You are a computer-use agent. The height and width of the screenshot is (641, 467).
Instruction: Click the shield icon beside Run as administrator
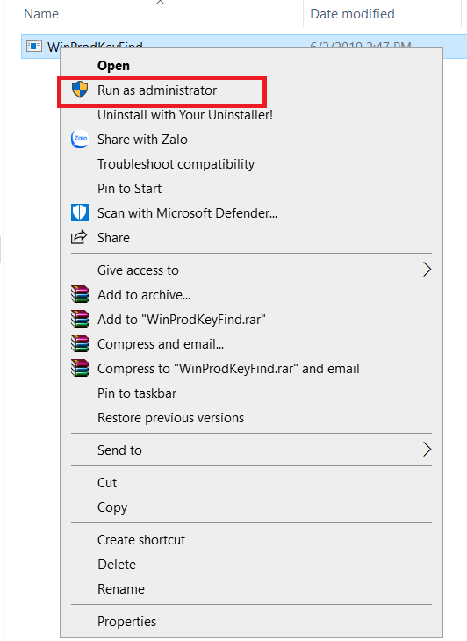80,90
